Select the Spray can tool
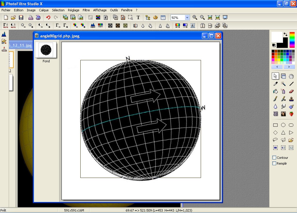Image resolution: width=297 pixels, height=213 pixels. (x=283, y=92)
